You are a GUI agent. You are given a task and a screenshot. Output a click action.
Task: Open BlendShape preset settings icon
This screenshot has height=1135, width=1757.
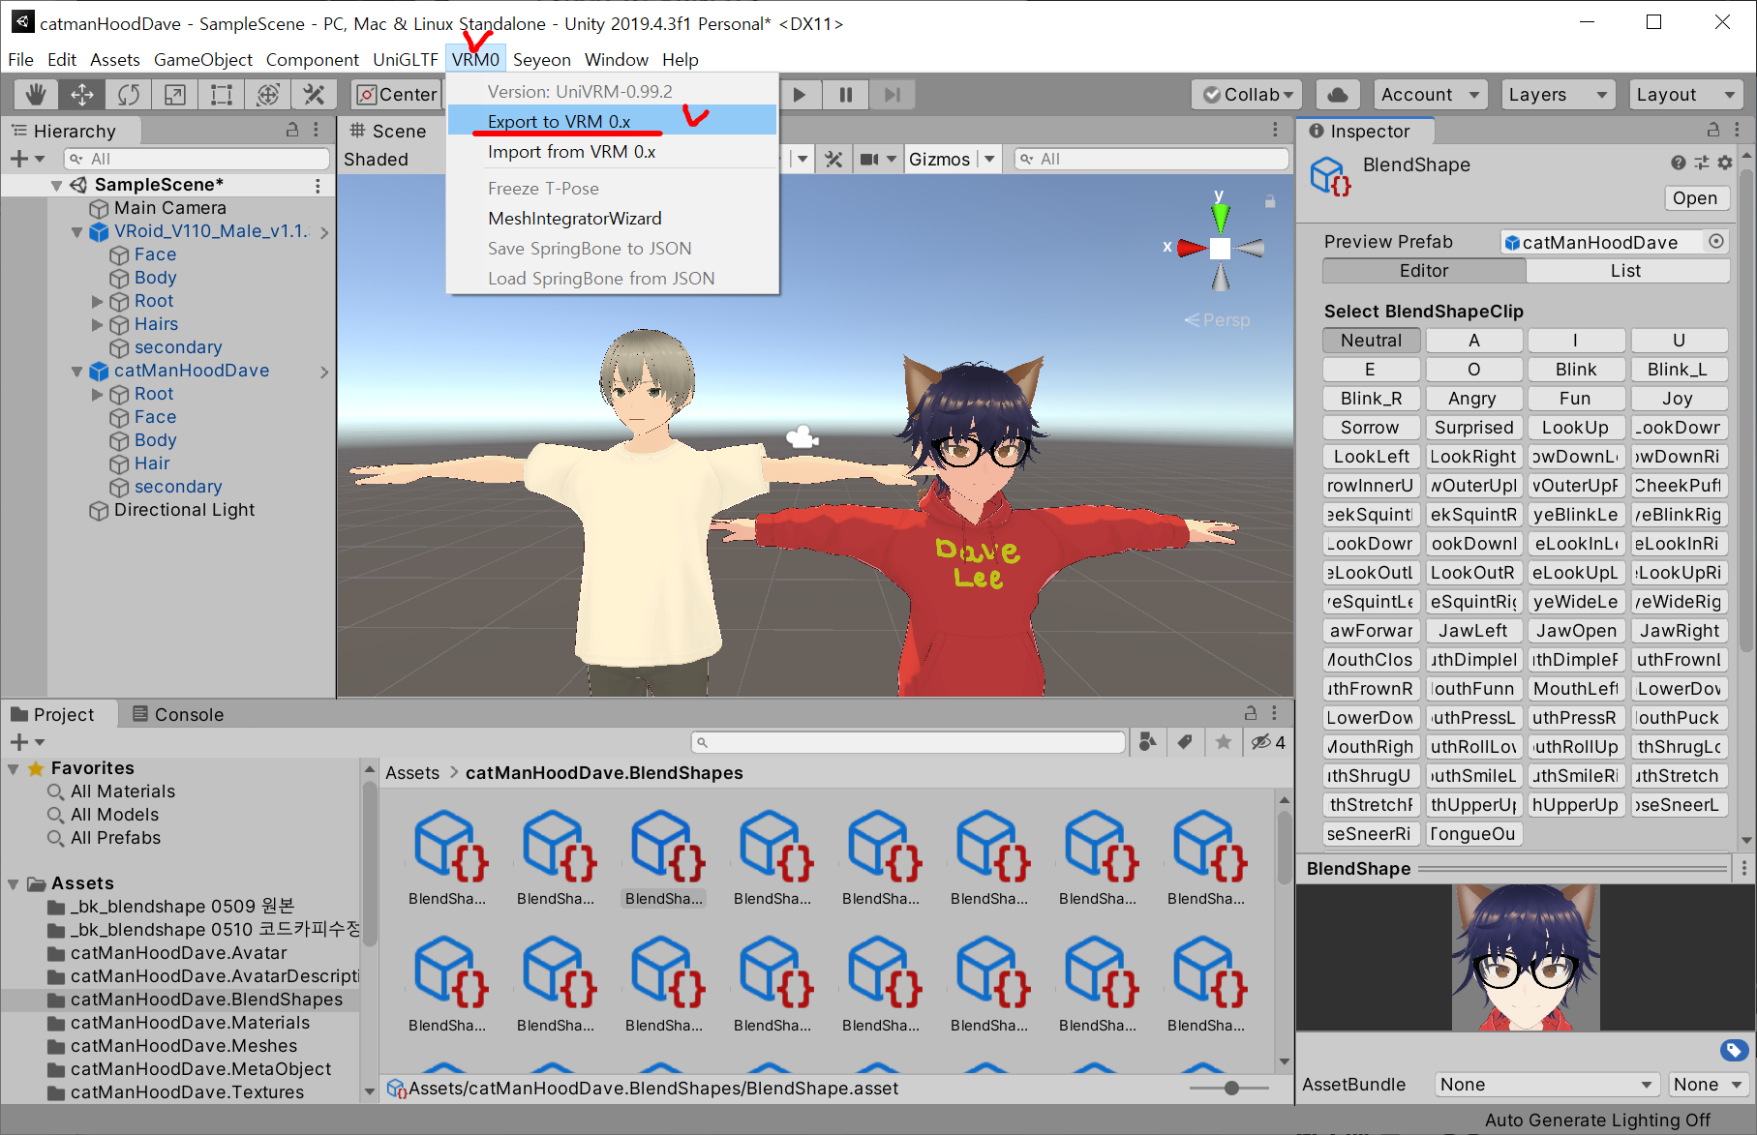1701,163
